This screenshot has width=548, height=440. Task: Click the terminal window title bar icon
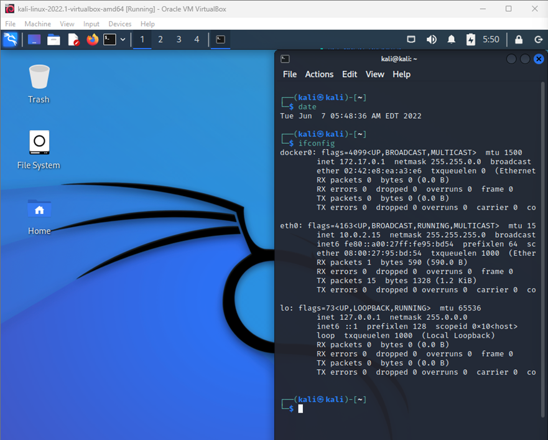[285, 59]
